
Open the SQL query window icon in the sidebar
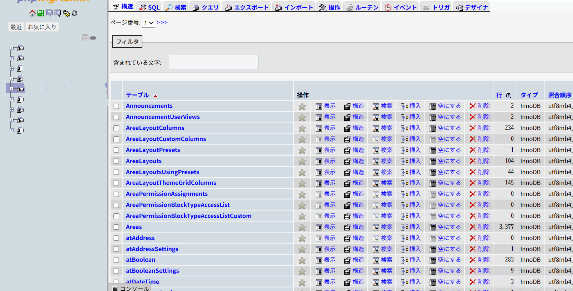click(x=58, y=13)
